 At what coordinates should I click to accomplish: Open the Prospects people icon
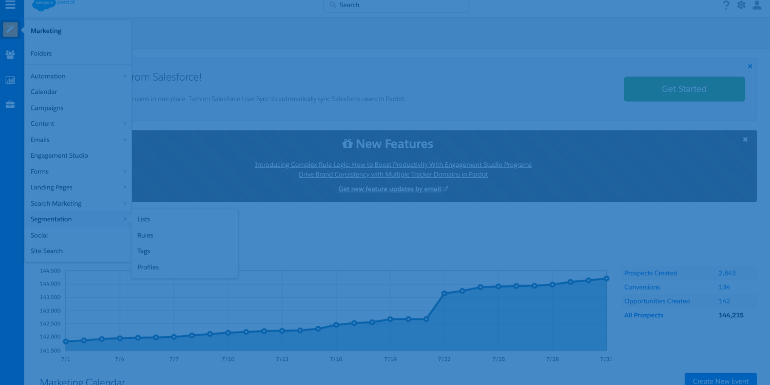click(x=10, y=54)
